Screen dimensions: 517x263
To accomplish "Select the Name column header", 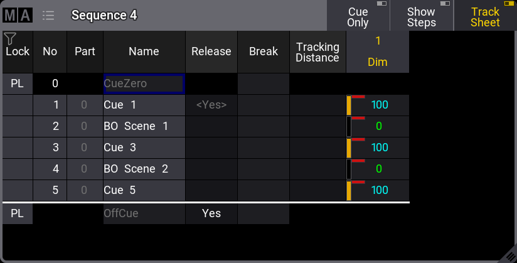I will [144, 51].
